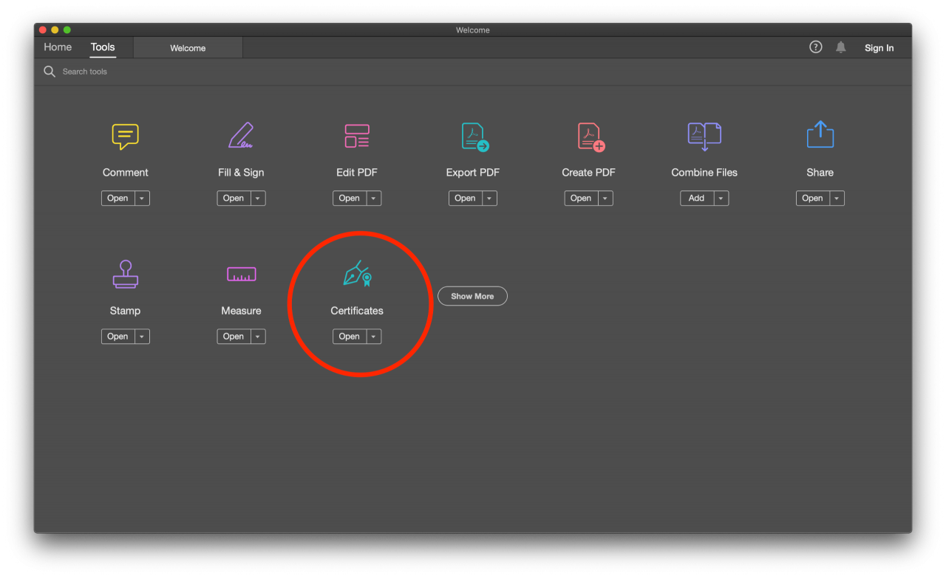The height and width of the screenshot is (578, 946).
Task: Open the Create PDF tool button
Action: click(581, 199)
